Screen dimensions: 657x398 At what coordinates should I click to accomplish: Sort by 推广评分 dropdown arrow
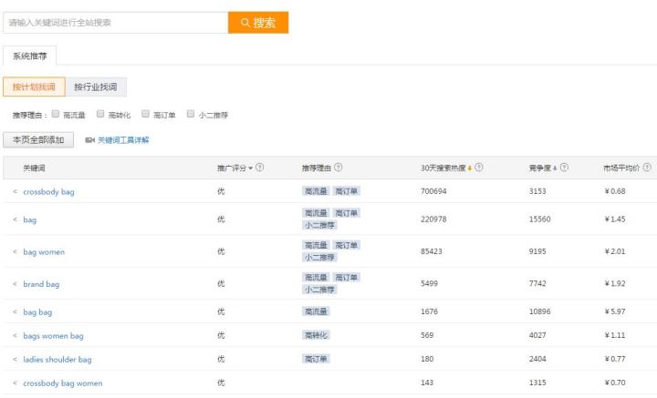tap(251, 168)
